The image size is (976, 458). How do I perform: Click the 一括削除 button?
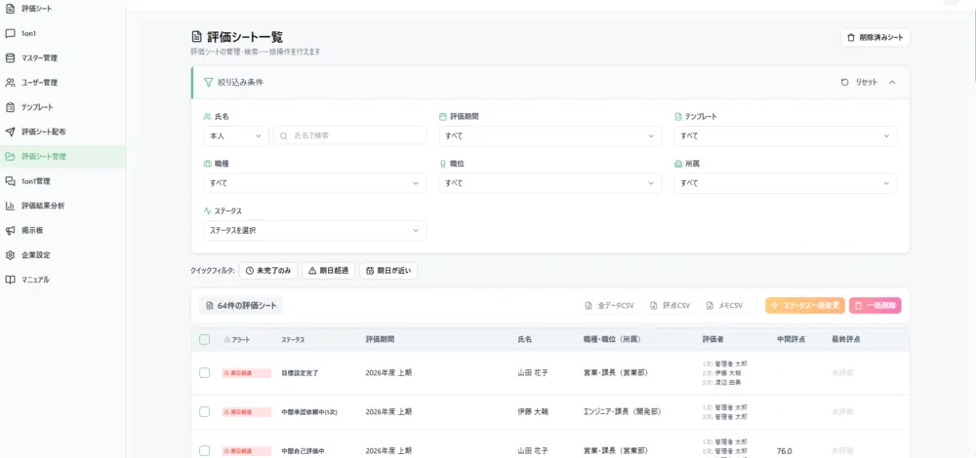tap(875, 306)
